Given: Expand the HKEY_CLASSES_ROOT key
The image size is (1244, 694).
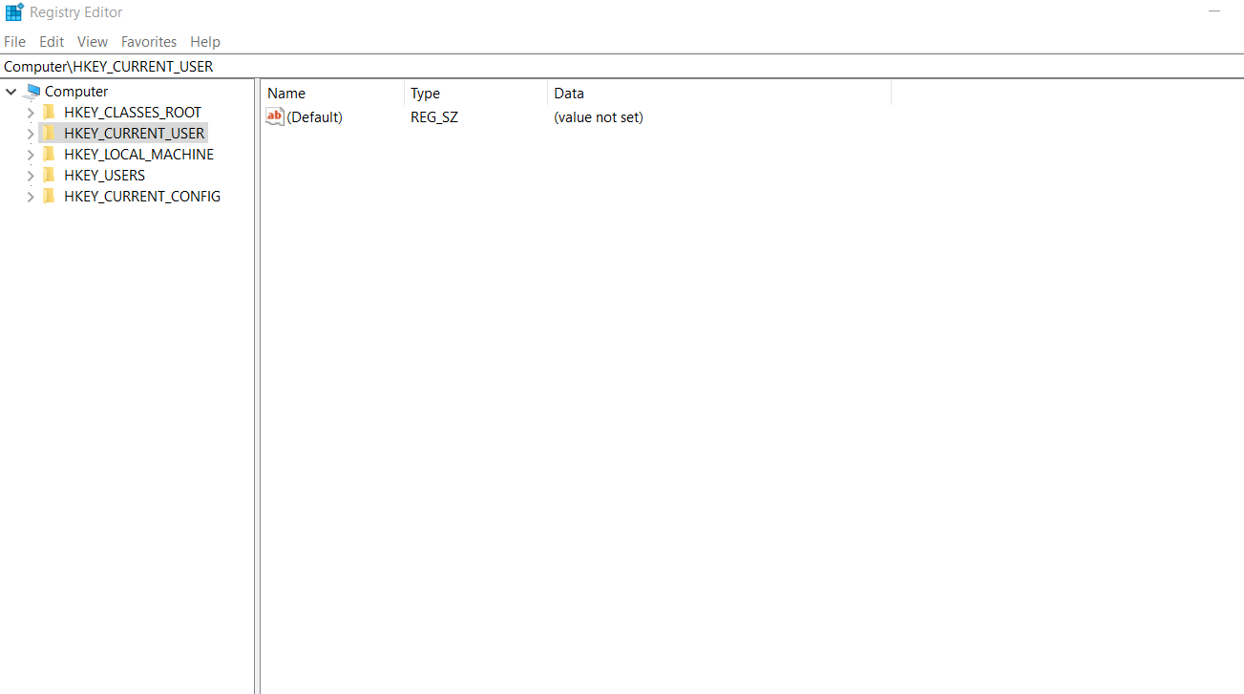Looking at the screenshot, I should click(x=31, y=113).
